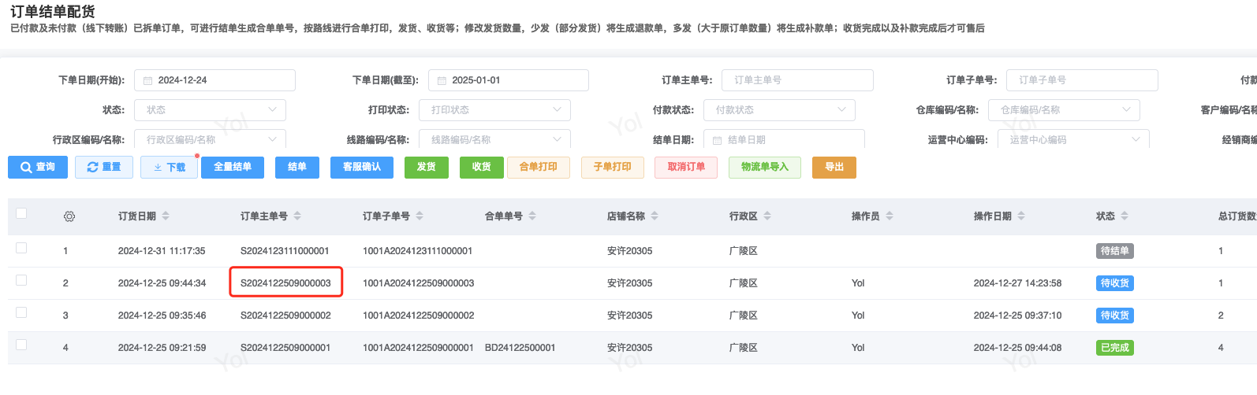Sort by 店铺名称 column arrows
Image resolution: width=1257 pixels, height=395 pixels.
(x=655, y=216)
